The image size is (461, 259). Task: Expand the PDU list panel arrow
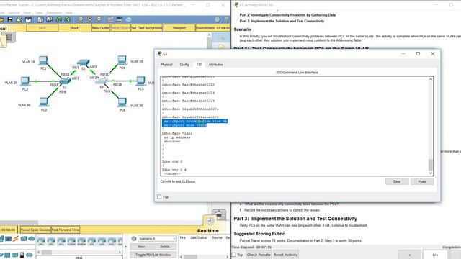(125, 247)
